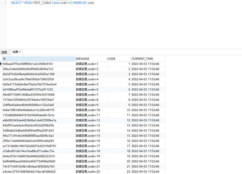Screen dimensions: 242x174
Task: Click the CURRENT_TIME column header
Action: [148, 59]
